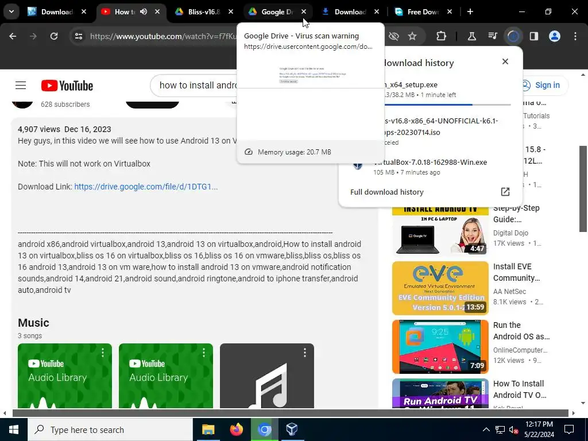Open Run the Android OS video thumbnail

click(440, 347)
